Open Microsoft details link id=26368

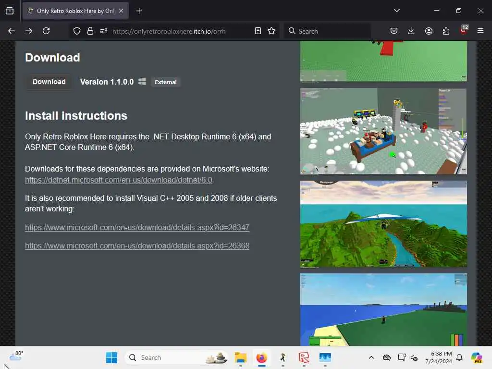point(137,246)
